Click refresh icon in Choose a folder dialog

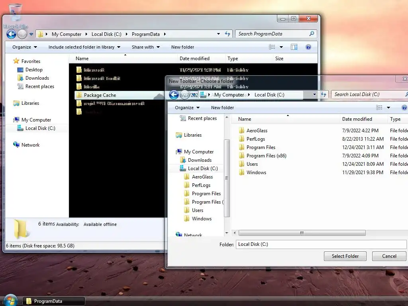coord(324,94)
